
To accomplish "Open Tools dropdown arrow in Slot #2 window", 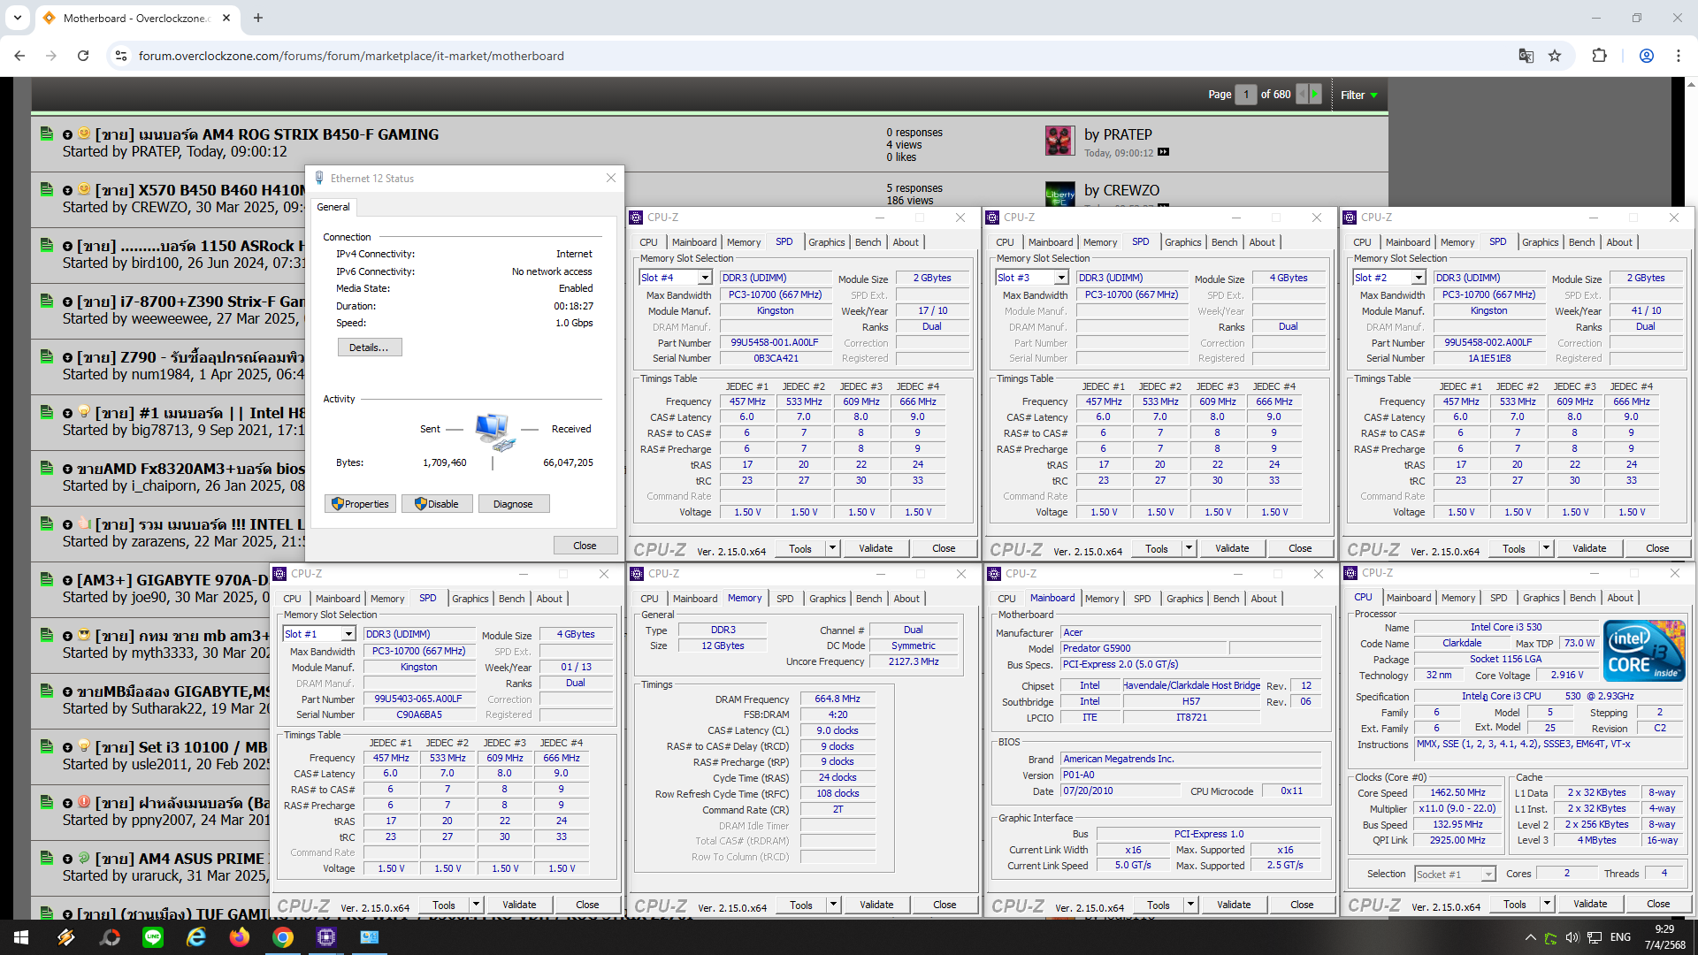I will (1546, 548).
